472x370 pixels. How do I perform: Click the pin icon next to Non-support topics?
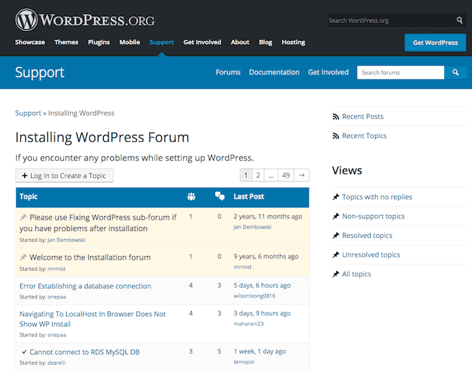point(336,216)
